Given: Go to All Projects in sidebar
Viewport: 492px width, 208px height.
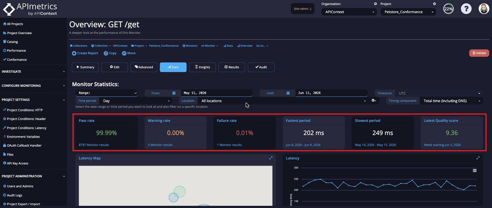Looking at the screenshot, I should coord(13,24).
